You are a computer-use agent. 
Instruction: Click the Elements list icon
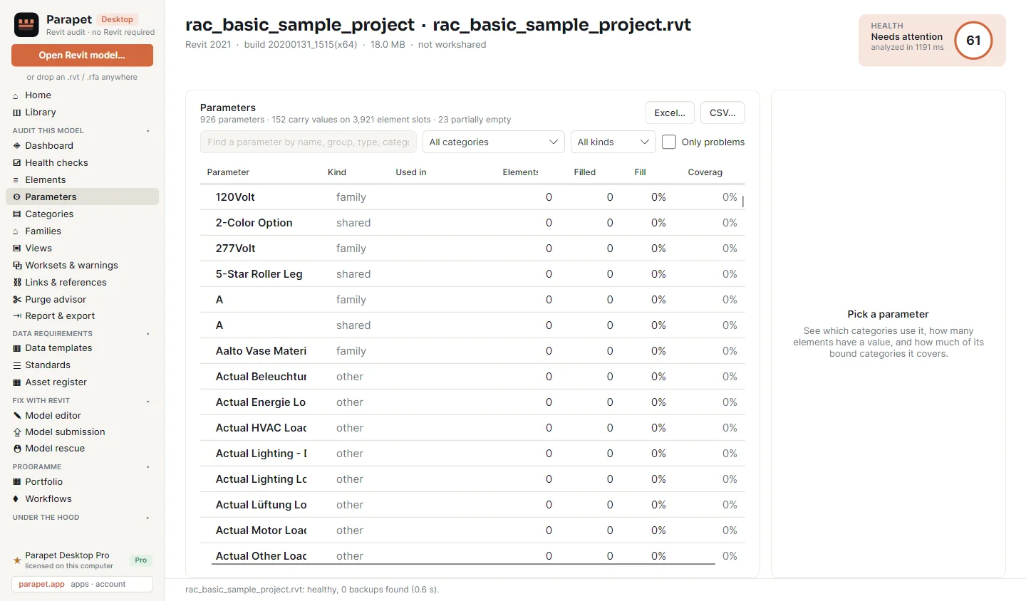coord(16,180)
